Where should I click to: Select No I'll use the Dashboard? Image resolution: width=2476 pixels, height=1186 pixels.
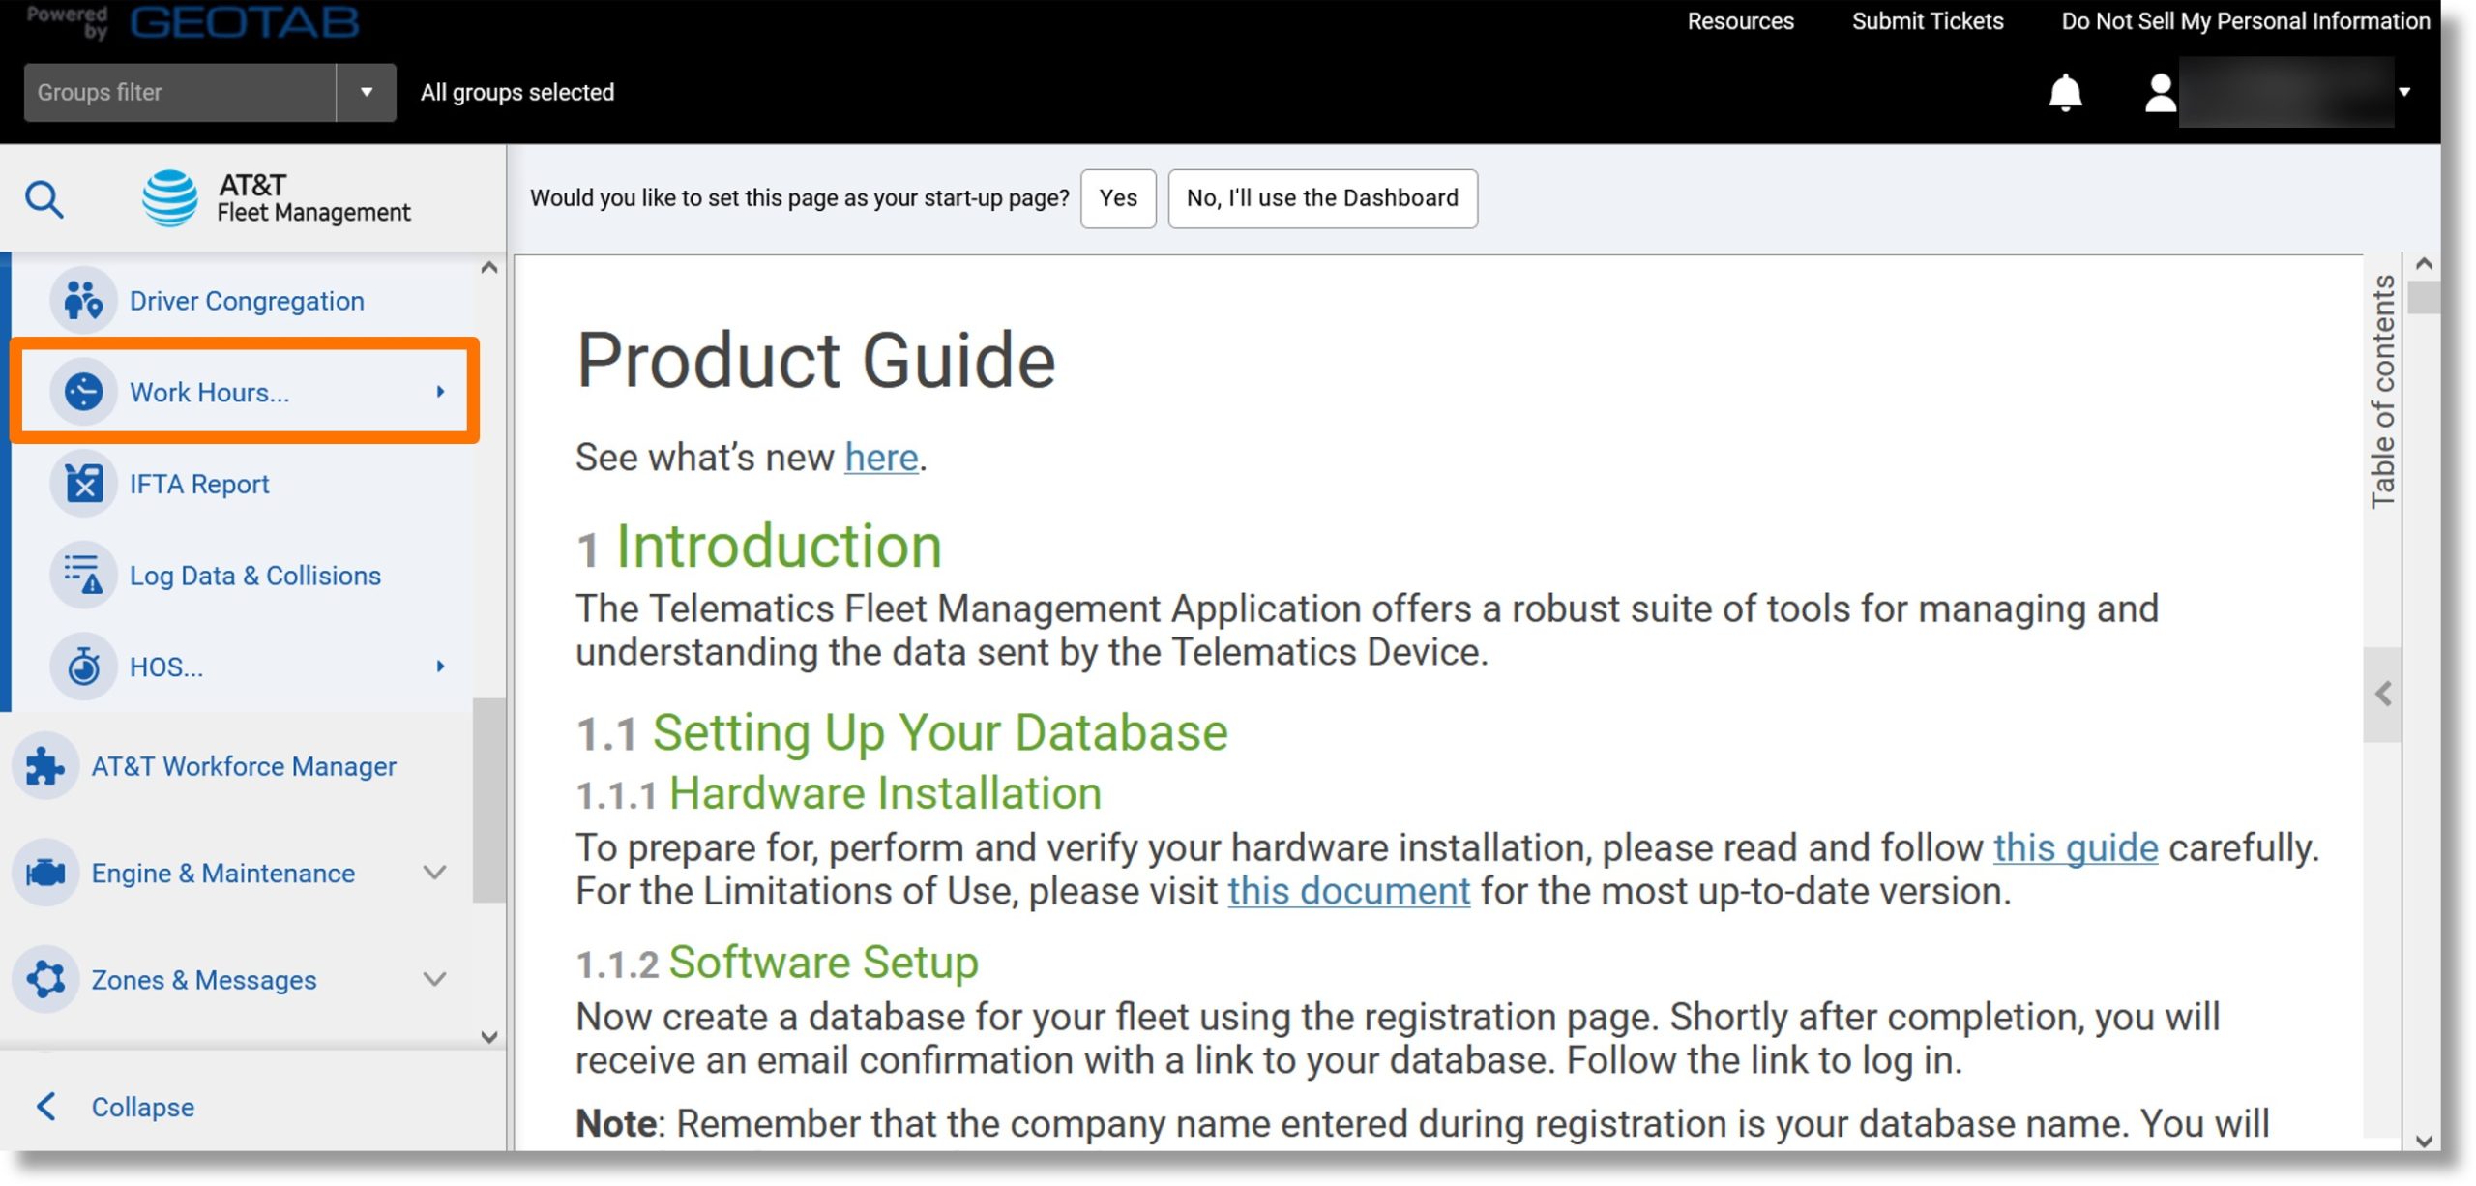[1323, 197]
